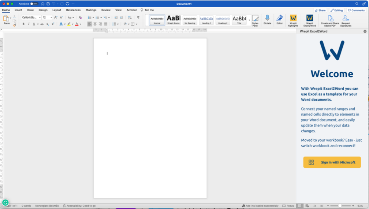Open the Editor tool
Screen dimensions: 369x209
[280, 20]
